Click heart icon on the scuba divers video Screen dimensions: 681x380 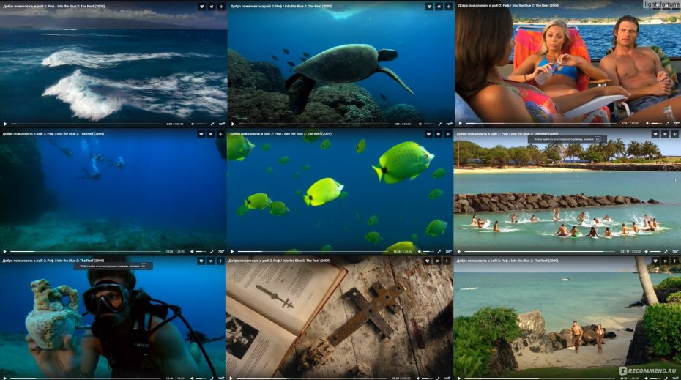(x=201, y=134)
